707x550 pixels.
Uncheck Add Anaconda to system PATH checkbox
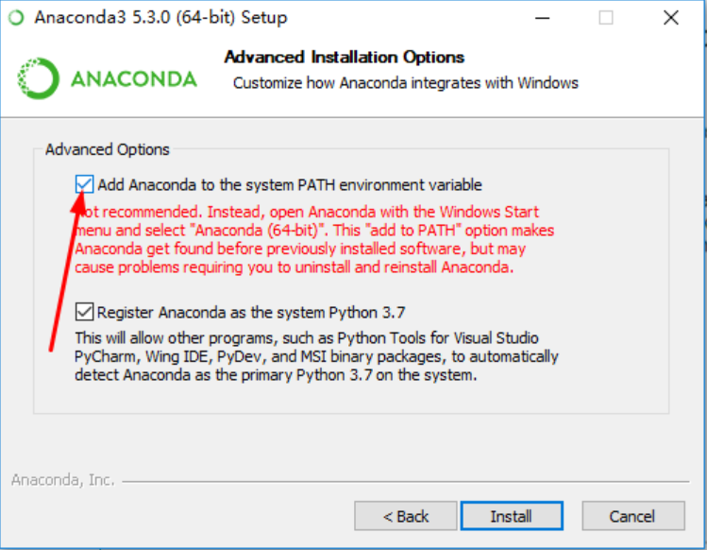coord(84,184)
